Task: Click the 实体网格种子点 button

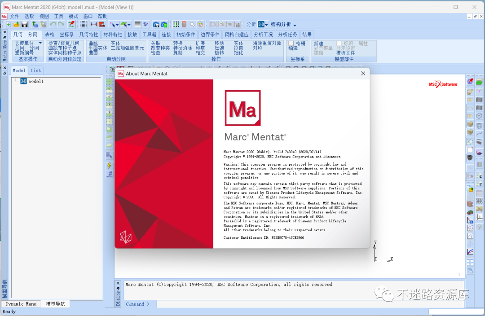Action: coord(65,53)
